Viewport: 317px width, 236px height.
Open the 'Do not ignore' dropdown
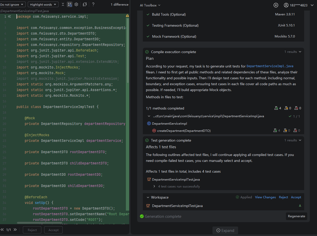click(x=13, y=4)
